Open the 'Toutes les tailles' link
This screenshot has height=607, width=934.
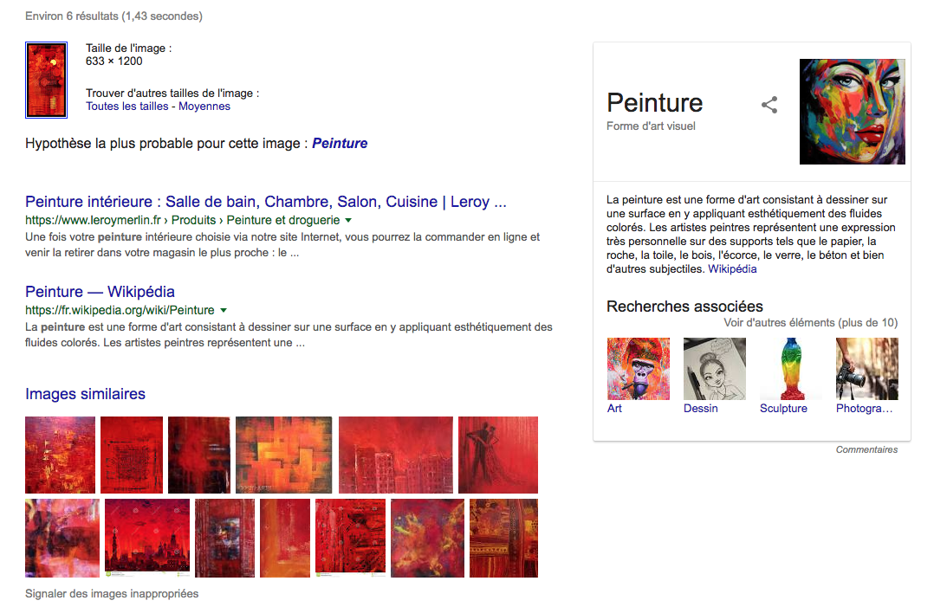click(x=126, y=106)
